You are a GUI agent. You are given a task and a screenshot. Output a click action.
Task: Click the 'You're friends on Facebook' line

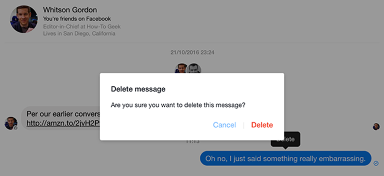(x=77, y=19)
